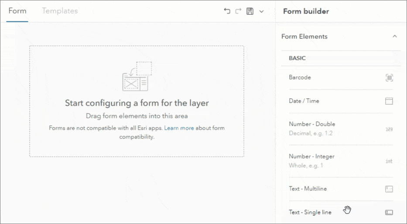Image resolution: width=407 pixels, height=224 pixels.
Task: Click the Text - Single line icon
Action: click(389, 213)
